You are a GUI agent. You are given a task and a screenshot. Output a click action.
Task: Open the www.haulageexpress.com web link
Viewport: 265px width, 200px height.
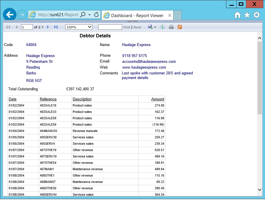click(144, 67)
